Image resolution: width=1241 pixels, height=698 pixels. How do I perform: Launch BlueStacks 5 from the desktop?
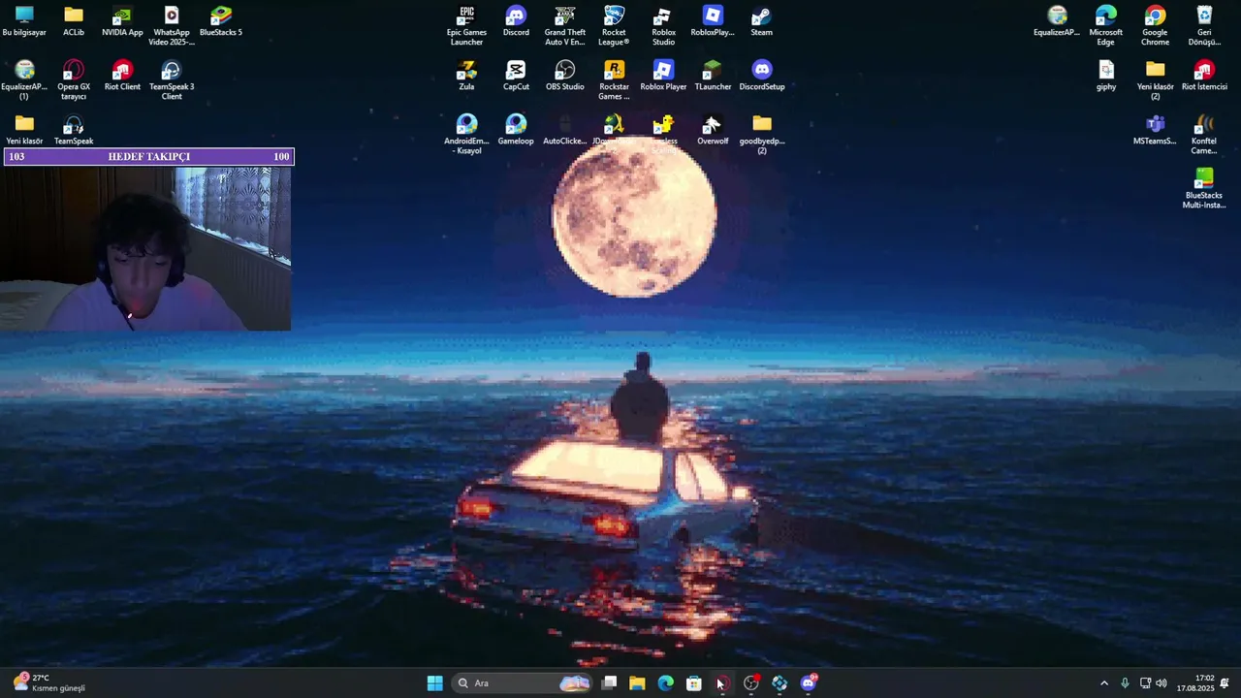click(x=221, y=21)
